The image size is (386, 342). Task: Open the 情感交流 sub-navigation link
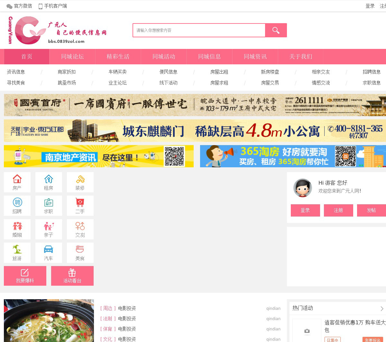pyautogui.click(x=321, y=83)
